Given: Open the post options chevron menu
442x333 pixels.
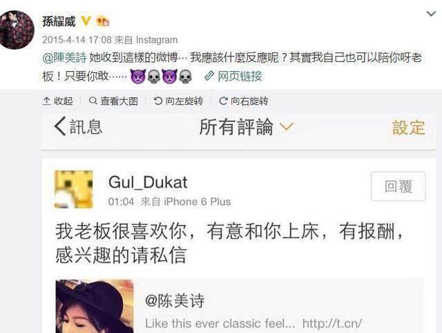Looking at the screenshot, I should [431, 14].
